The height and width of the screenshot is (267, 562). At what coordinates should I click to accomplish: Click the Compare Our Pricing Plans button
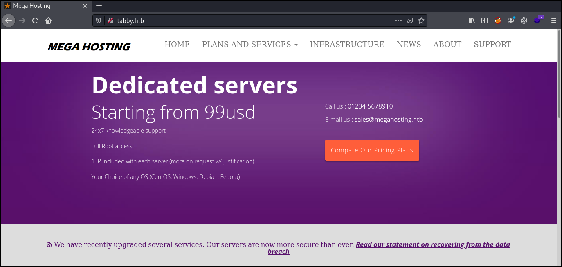pos(372,150)
